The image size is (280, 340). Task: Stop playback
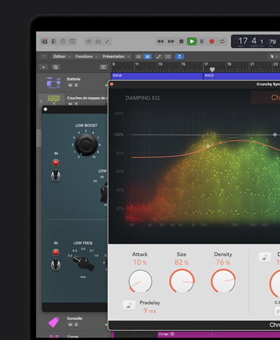pyautogui.click(x=181, y=41)
